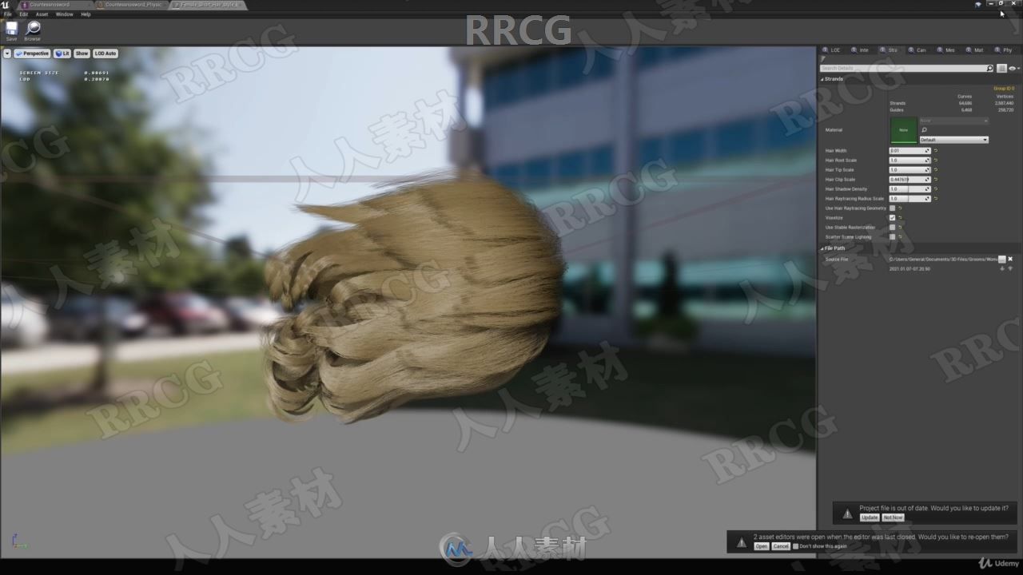1023x575 pixels.
Task: Click the Source File browse ellipsis button
Action: tap(1002, 260)
